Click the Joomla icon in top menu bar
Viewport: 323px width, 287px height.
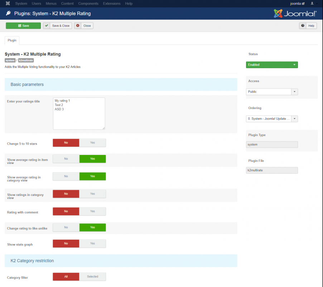pos(8,4)
